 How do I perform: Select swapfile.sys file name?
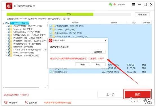click(61, 72)
